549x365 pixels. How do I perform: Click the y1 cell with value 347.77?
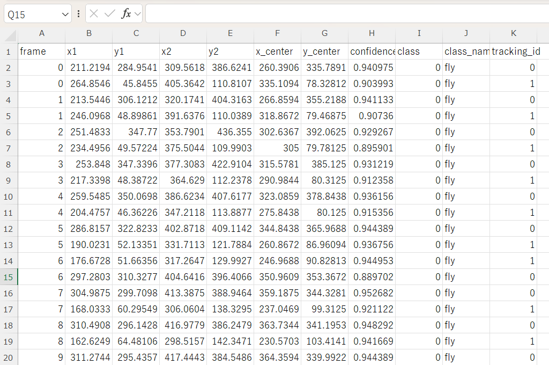pyautogui.click(x=136, y=132)
